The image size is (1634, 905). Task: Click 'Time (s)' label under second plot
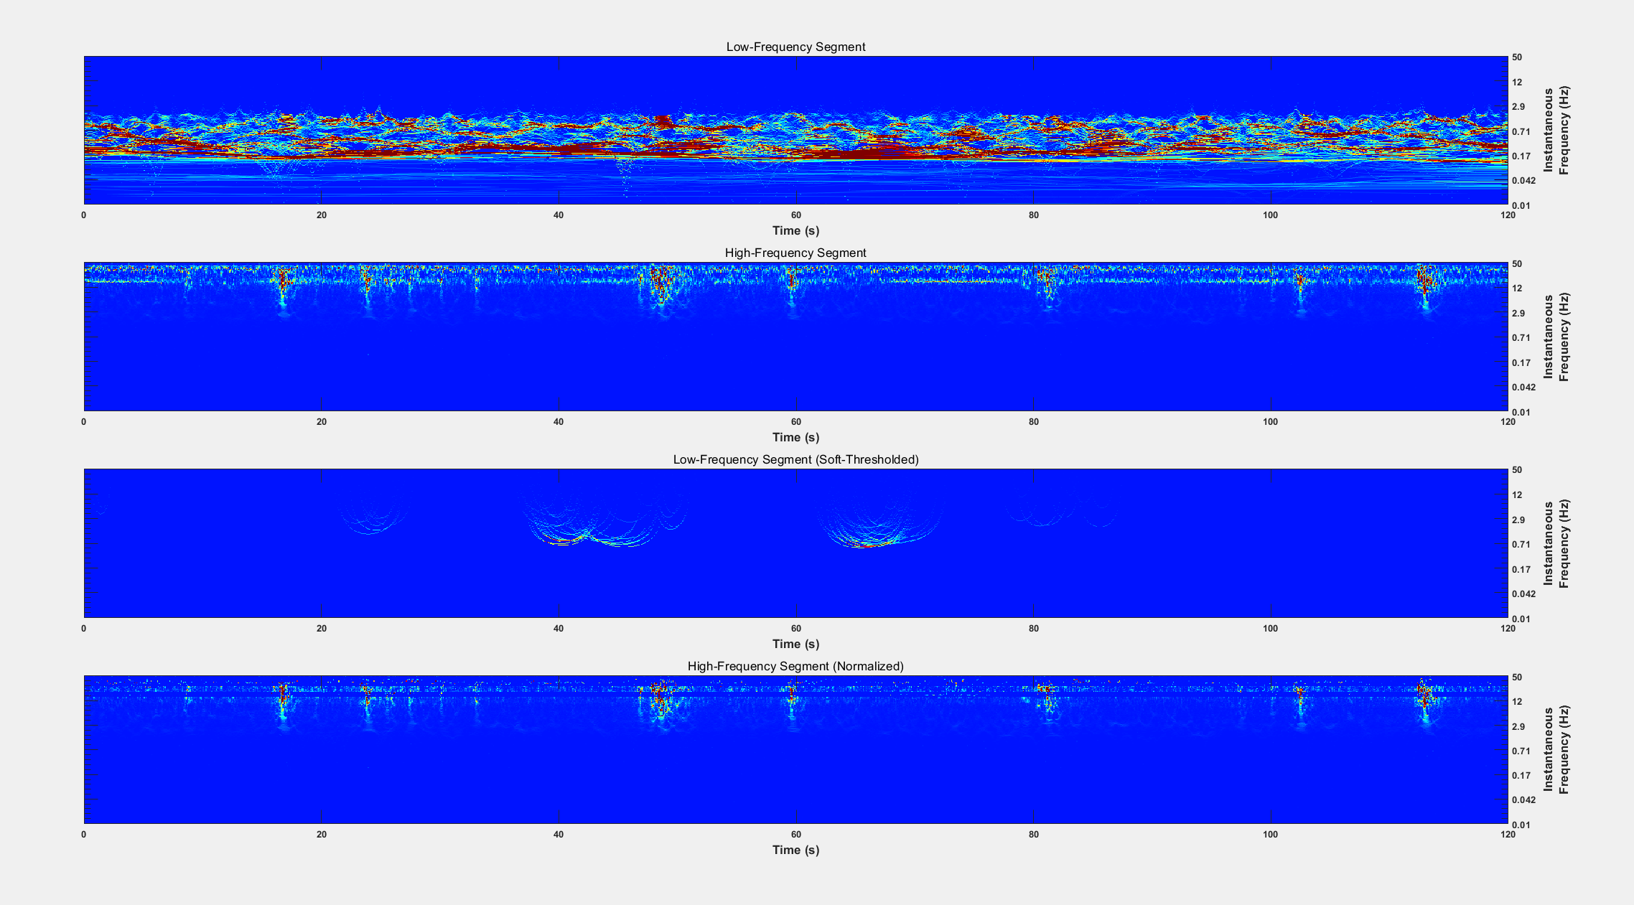pyautogui.click(x=795, y=437)
